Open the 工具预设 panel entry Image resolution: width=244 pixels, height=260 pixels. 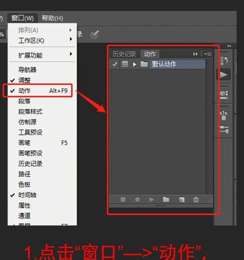(x=42, y=132)
